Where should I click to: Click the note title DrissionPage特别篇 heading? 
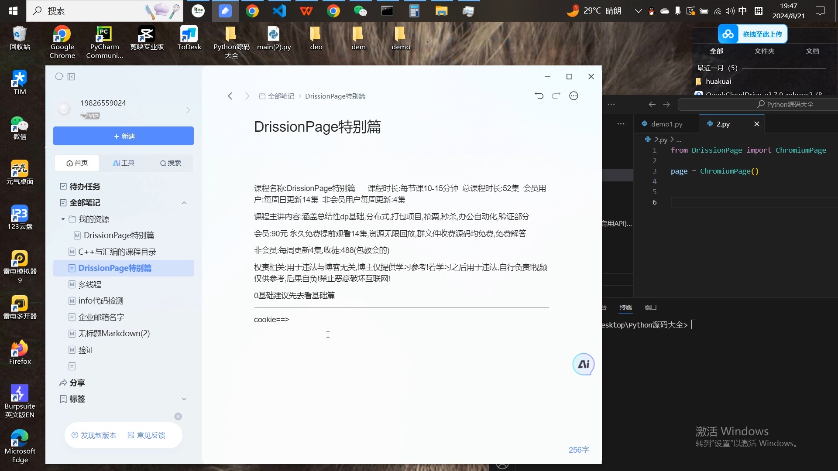tap(317, 127)
